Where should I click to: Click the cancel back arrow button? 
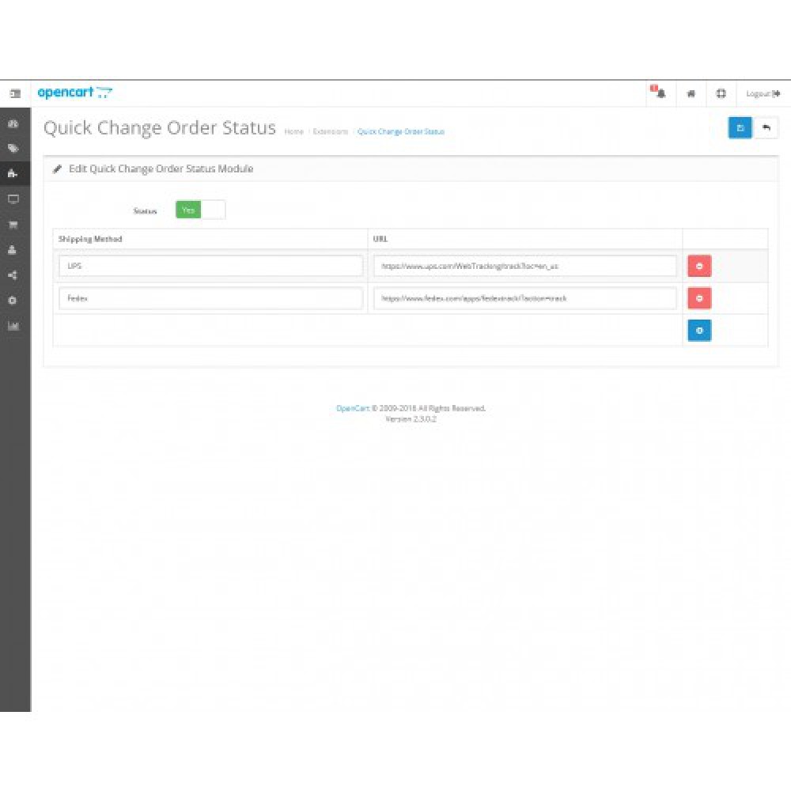[765, 127]
